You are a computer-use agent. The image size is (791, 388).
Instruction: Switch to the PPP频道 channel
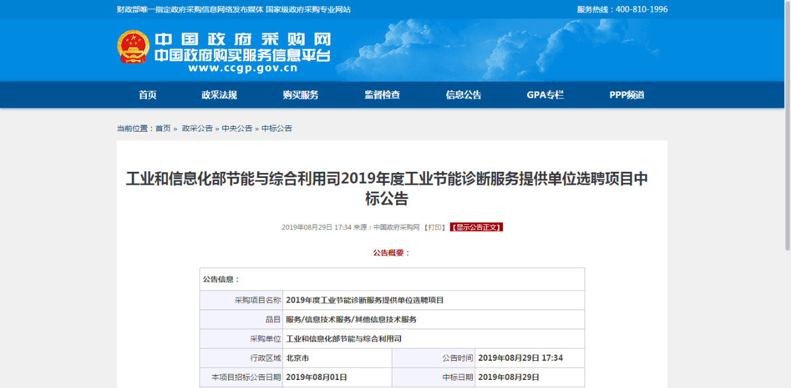pos(627,95)
